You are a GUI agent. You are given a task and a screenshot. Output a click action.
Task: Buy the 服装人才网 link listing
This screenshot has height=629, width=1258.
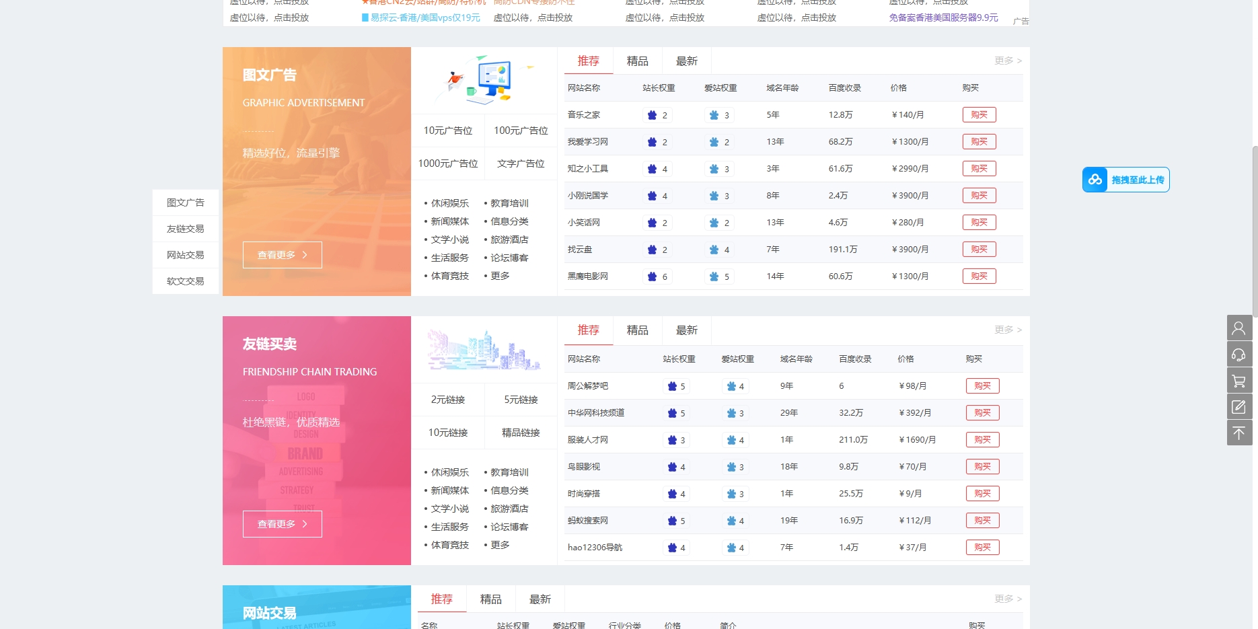[982, 440]
